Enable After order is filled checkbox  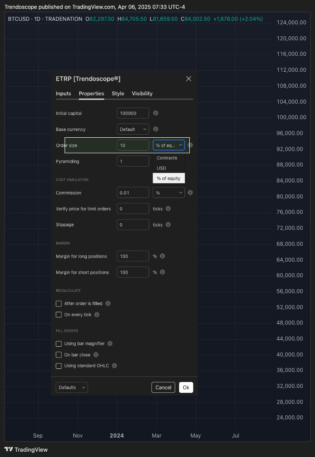[x=59, y=304]
